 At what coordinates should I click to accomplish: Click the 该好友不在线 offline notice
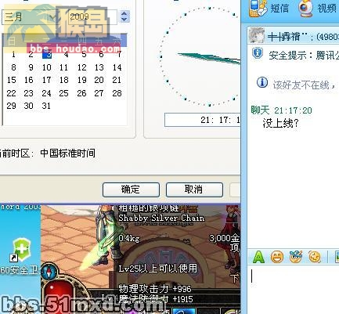click(305, 85)
